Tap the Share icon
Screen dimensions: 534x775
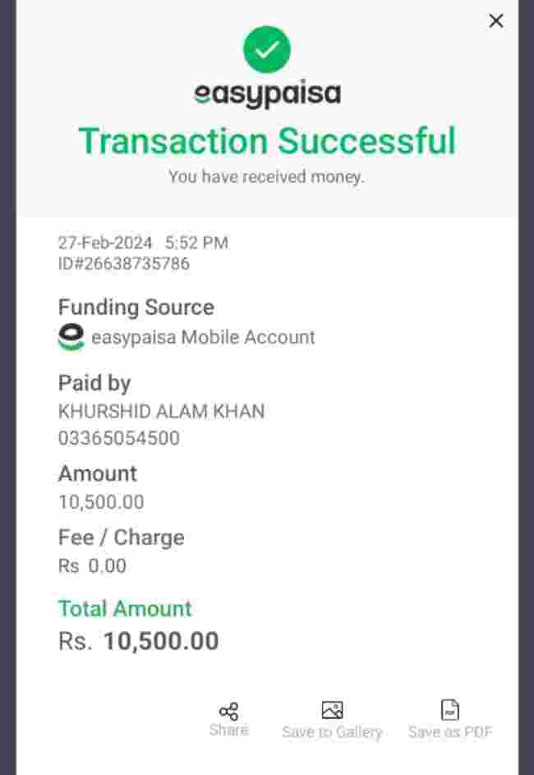click(228, 712)
